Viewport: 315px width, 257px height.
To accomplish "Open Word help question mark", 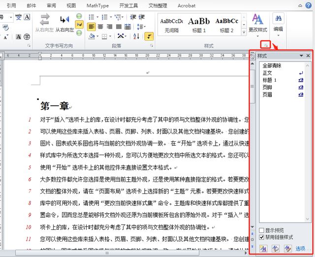I will tap(309, 5).
